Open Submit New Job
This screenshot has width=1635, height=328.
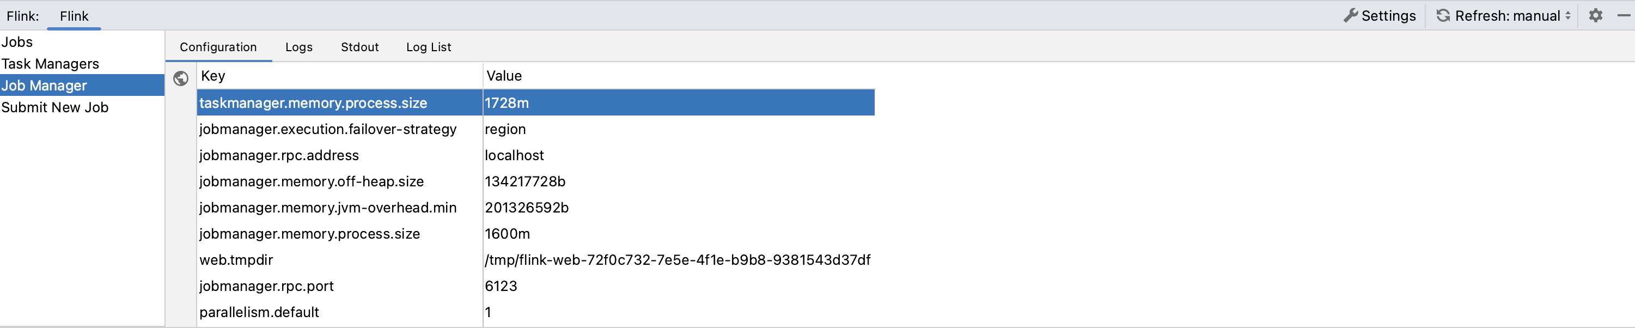[54, 107]
